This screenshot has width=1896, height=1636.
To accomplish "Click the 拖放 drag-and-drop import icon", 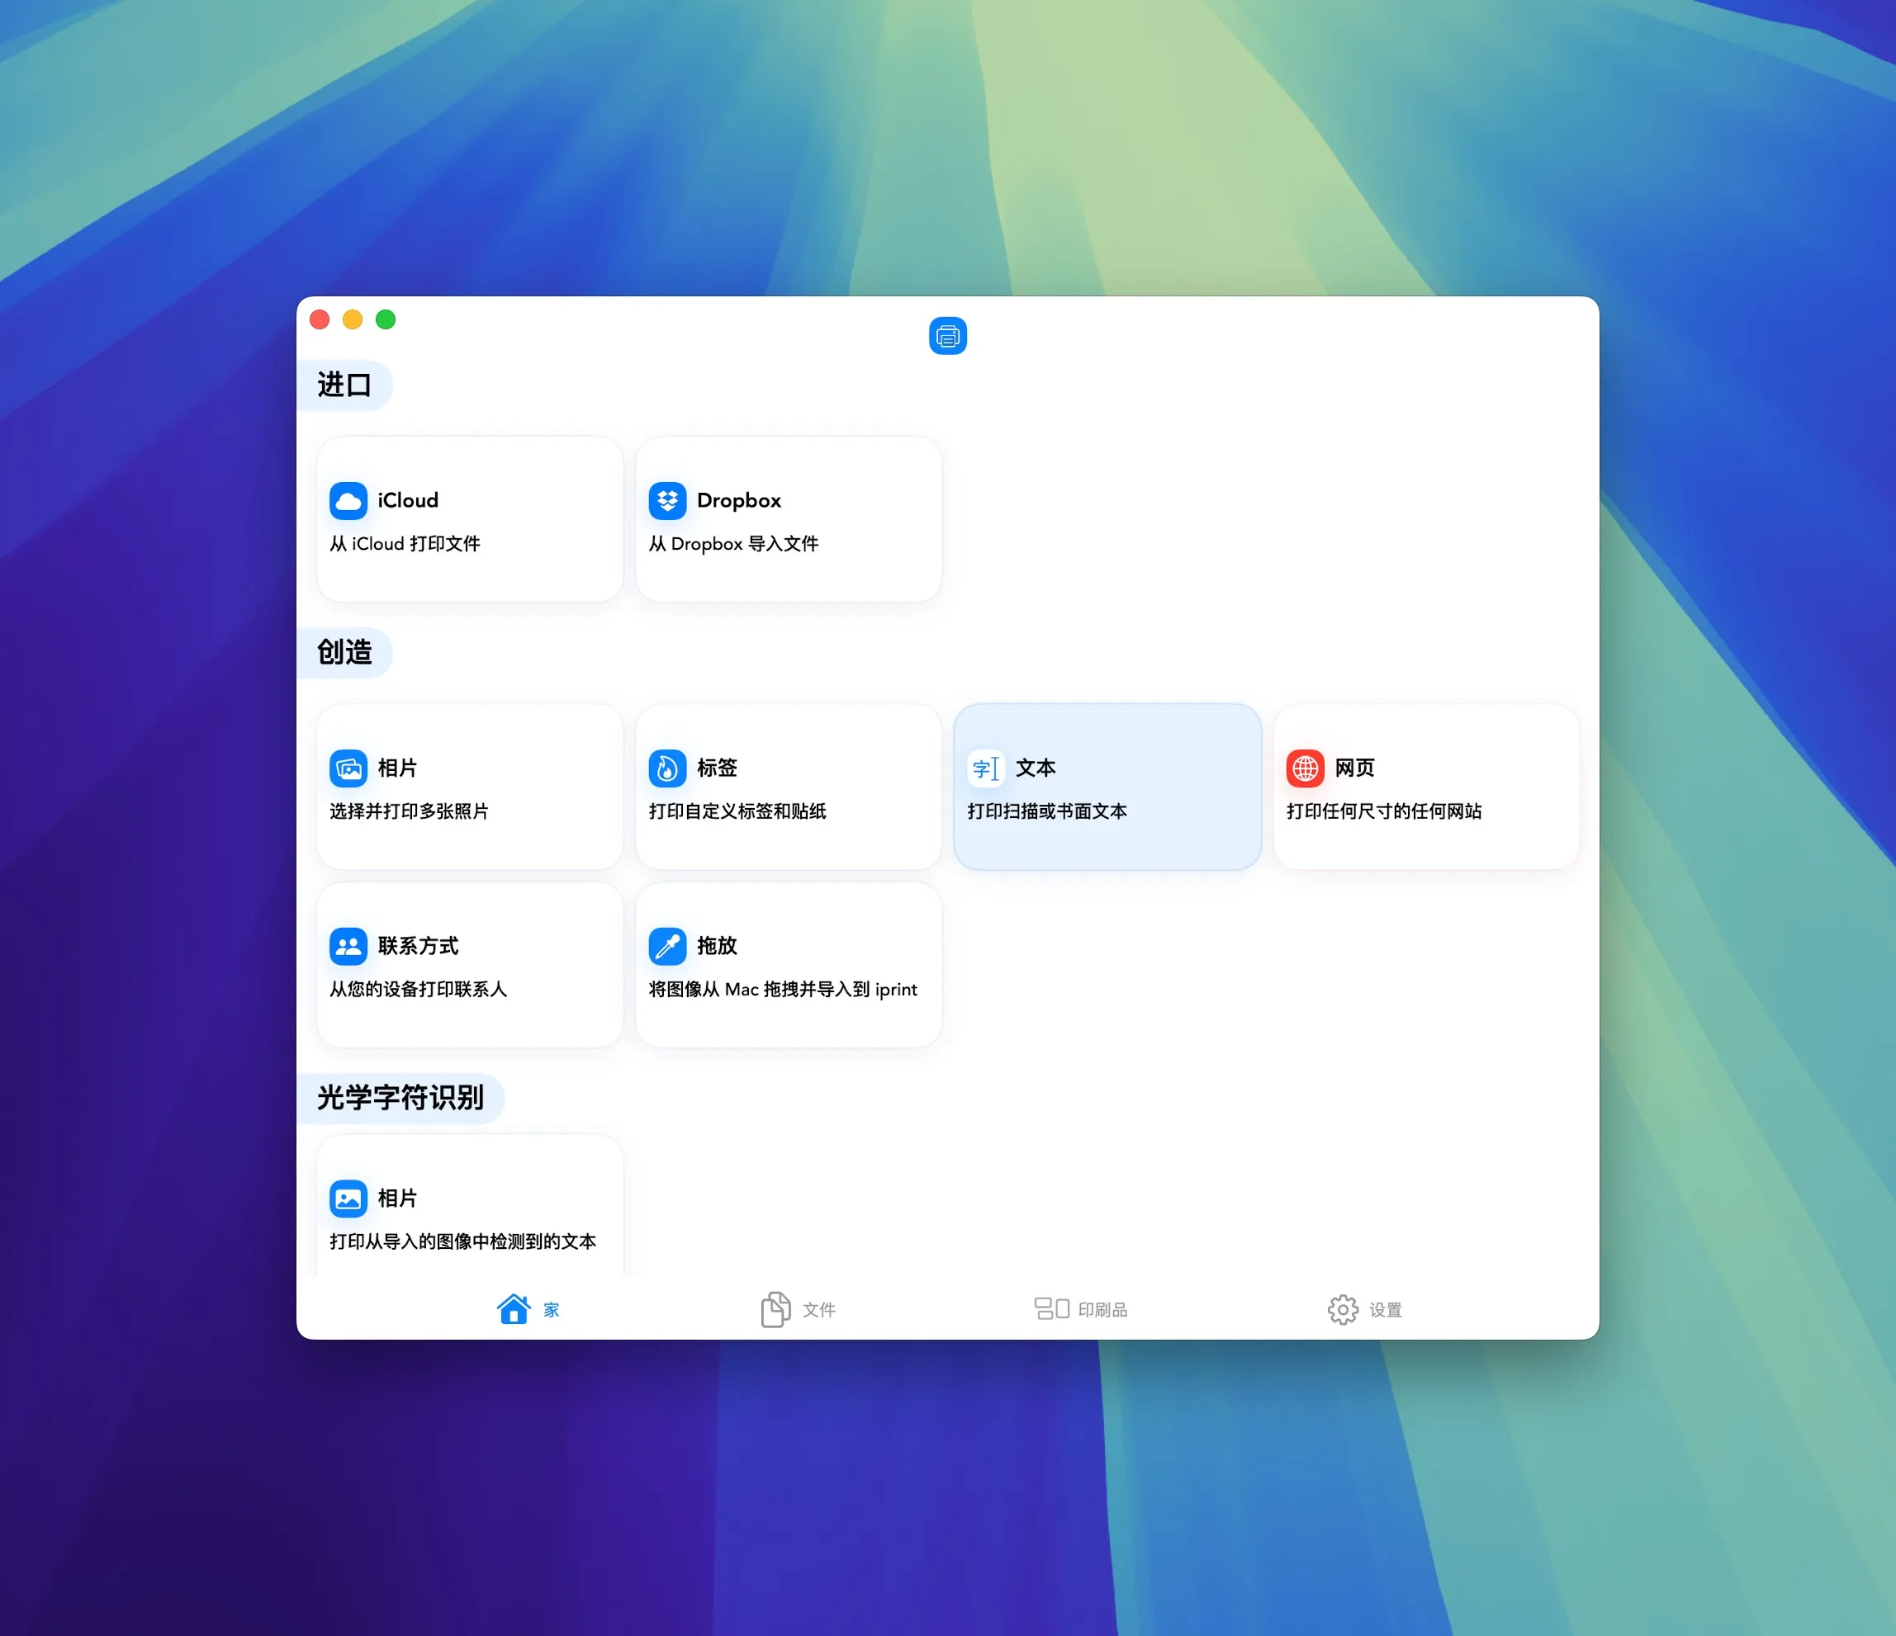I will [x=667, y=947].
